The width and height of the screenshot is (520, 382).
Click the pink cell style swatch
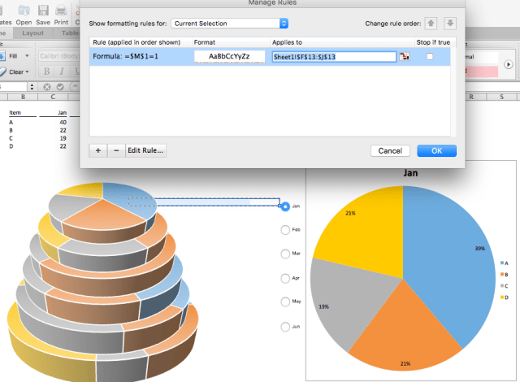coord(482,72)
